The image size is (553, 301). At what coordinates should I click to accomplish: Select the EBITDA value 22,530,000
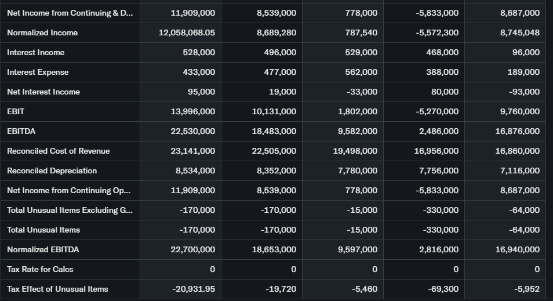pyautogui.click(x=192, y=131)
